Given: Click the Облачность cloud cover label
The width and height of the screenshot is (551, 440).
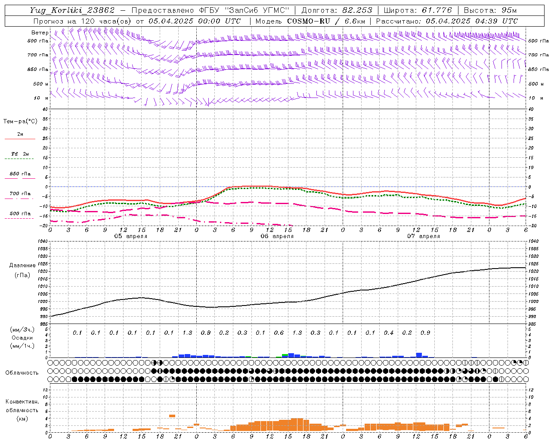Looking at the screenshot, I should [22, 373].
